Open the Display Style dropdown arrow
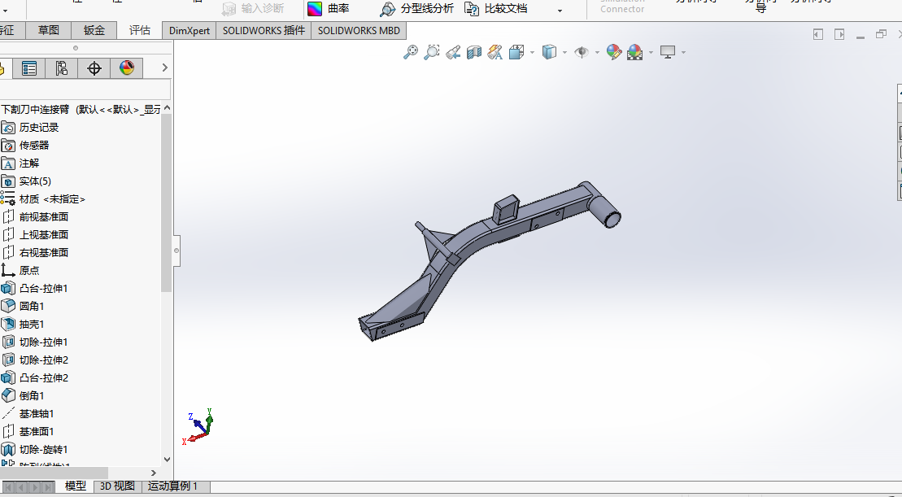Screen dimensions: 902x497 point(564,53)
